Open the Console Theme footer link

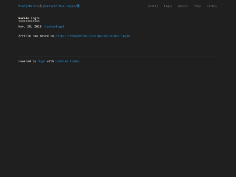tap(67, 61)
